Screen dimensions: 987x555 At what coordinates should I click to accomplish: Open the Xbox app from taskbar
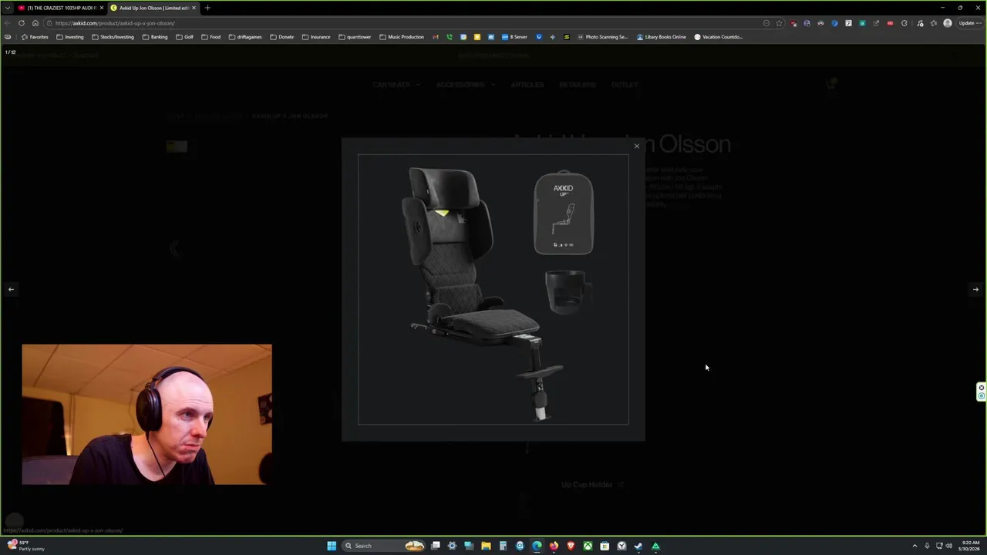click(x=588, y=546)
